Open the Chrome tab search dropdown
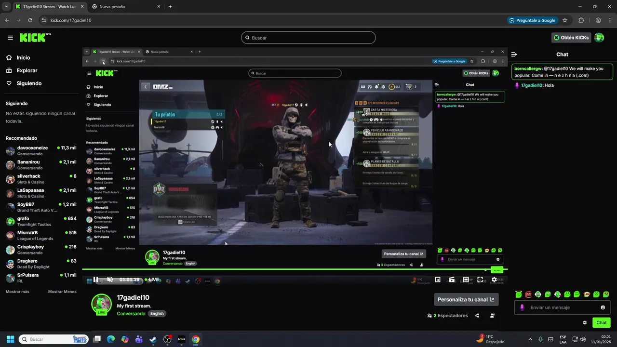This screenshot has height=347, width=617. (6, 7)
